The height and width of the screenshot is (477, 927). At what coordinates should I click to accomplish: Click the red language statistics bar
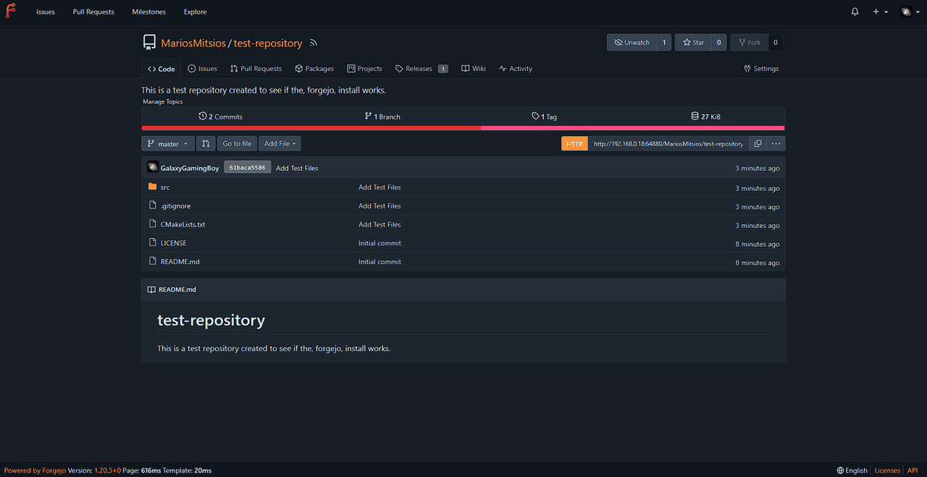click(311, 128)
